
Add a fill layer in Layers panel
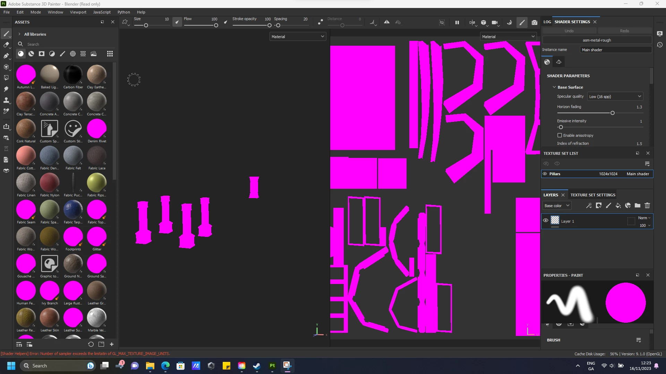(618, 206)
